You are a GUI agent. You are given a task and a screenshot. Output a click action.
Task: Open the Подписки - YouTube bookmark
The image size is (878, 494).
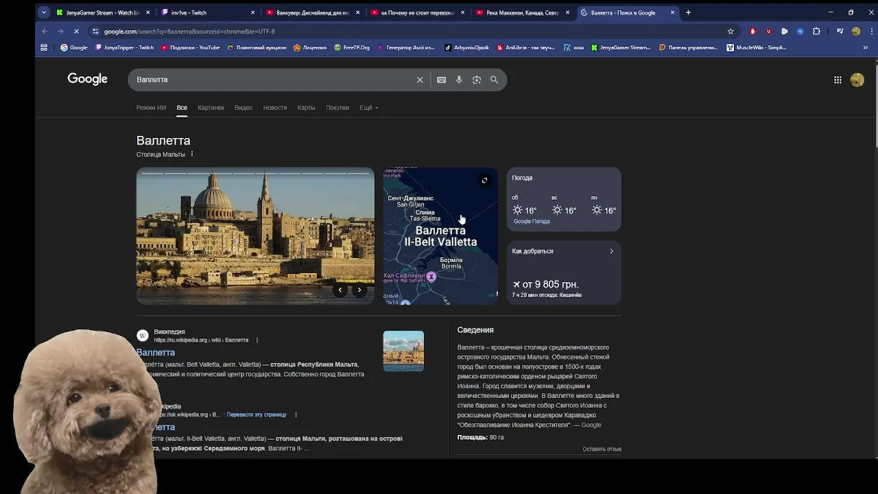pos(190,47)
